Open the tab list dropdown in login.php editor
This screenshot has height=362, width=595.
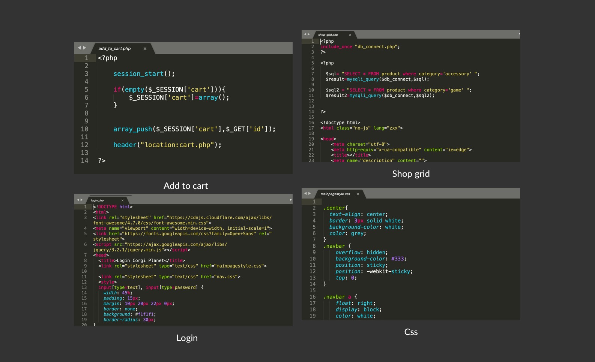point(290,200)
